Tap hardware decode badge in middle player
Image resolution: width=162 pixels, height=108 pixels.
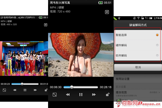point(107,12)
